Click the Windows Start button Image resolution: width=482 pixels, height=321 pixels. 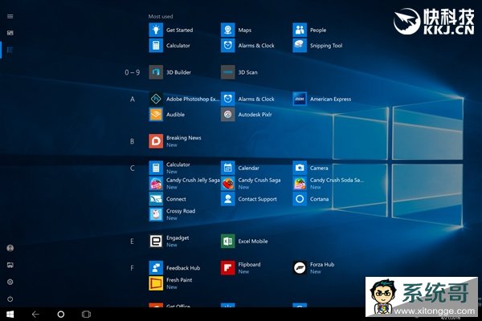[10, 315]
